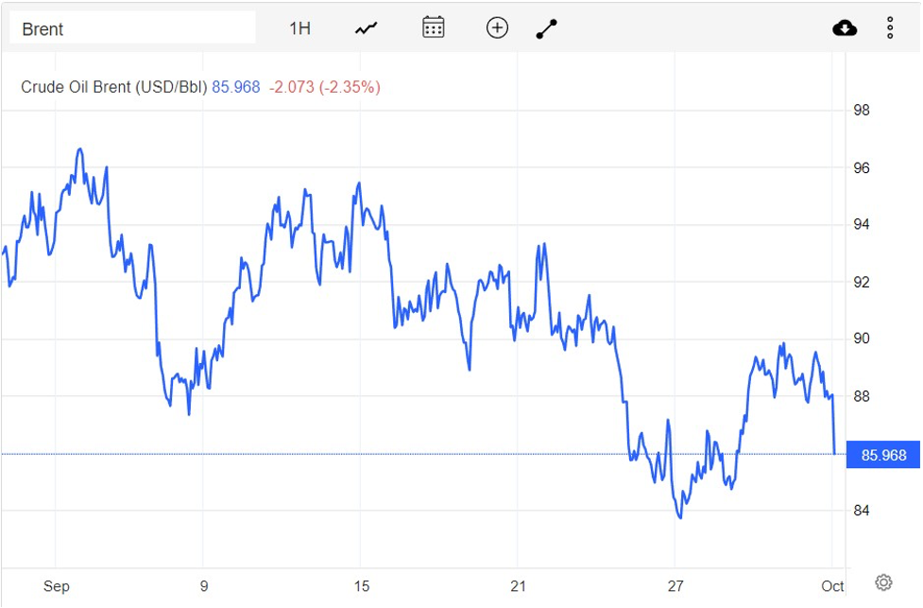Click the 85.968 value in the legend
The width and height of the screenshot is (923, 608).
[235, 87]
